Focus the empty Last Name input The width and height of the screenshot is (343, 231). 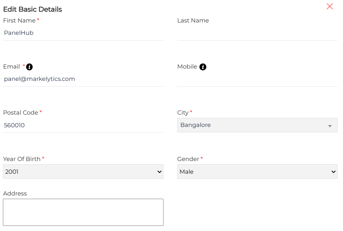click(x=257, y=33)
